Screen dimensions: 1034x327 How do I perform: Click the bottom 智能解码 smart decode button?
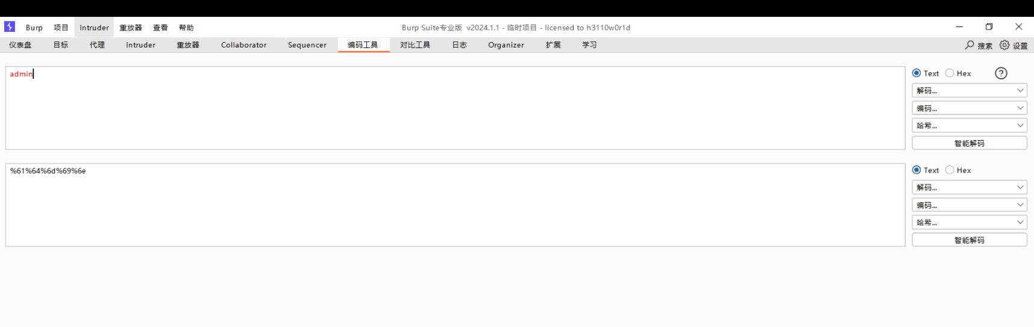(x=969, y=240)
